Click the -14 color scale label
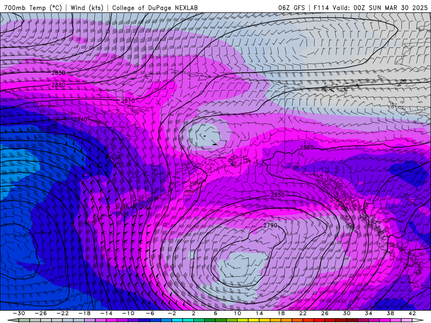Viewport: 431px width, 323px height. pos(106,313)
